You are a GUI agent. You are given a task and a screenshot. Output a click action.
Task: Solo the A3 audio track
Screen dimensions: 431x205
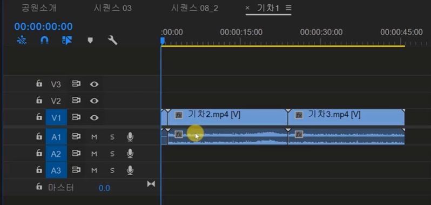(112, 170)
